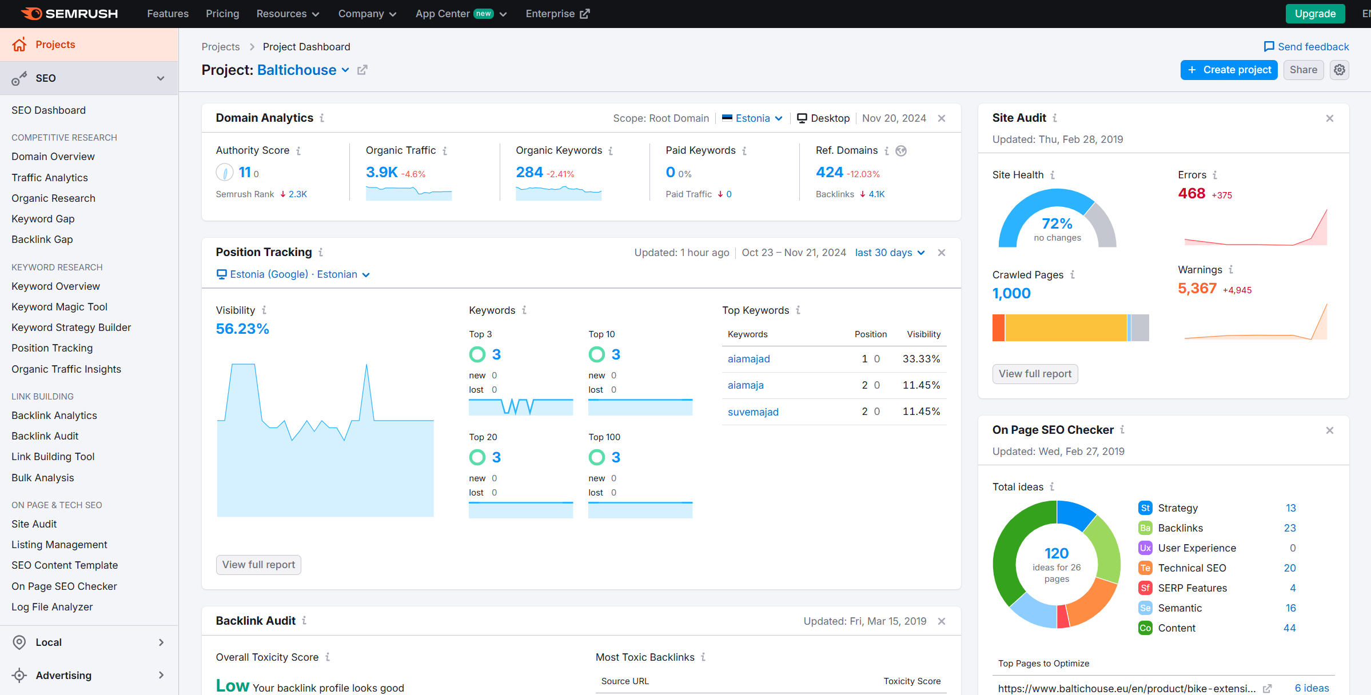
Task: Click Errors info icon
Action: [x=1215, y=175]
